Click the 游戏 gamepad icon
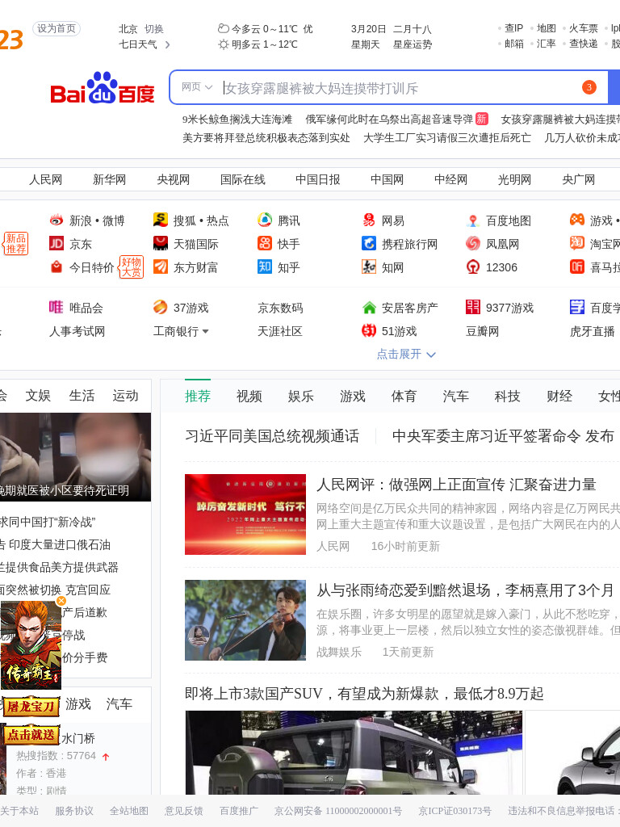This screenshot has height=827, width=620. (577, 220)
